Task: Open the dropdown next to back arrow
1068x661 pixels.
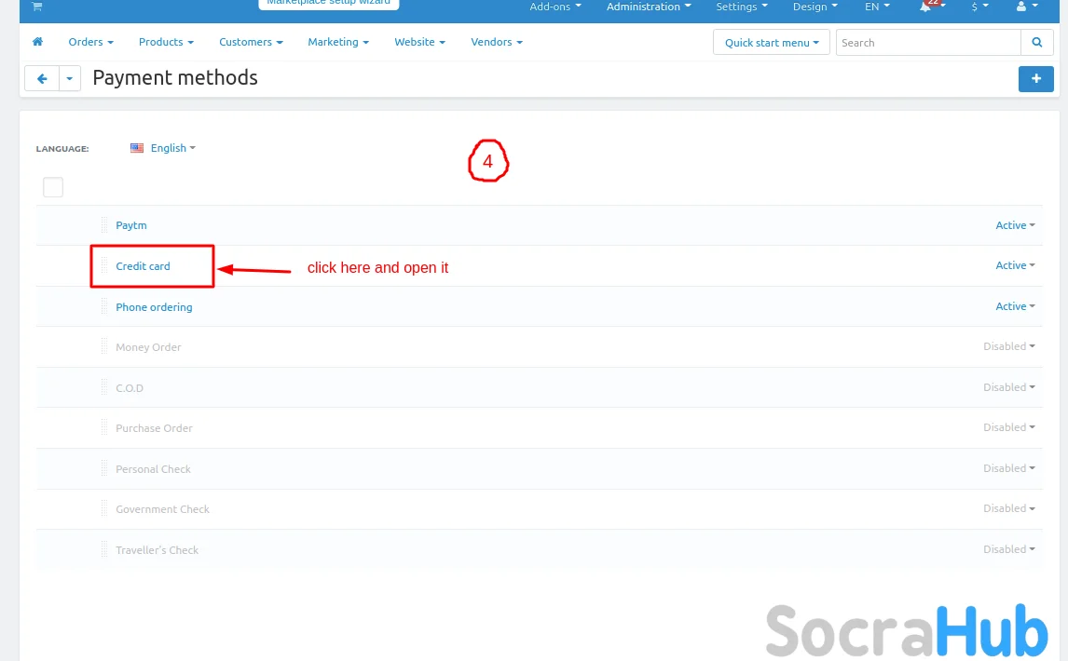Action: point(70,78)
